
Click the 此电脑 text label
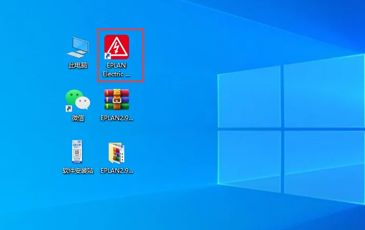point(78,65)
